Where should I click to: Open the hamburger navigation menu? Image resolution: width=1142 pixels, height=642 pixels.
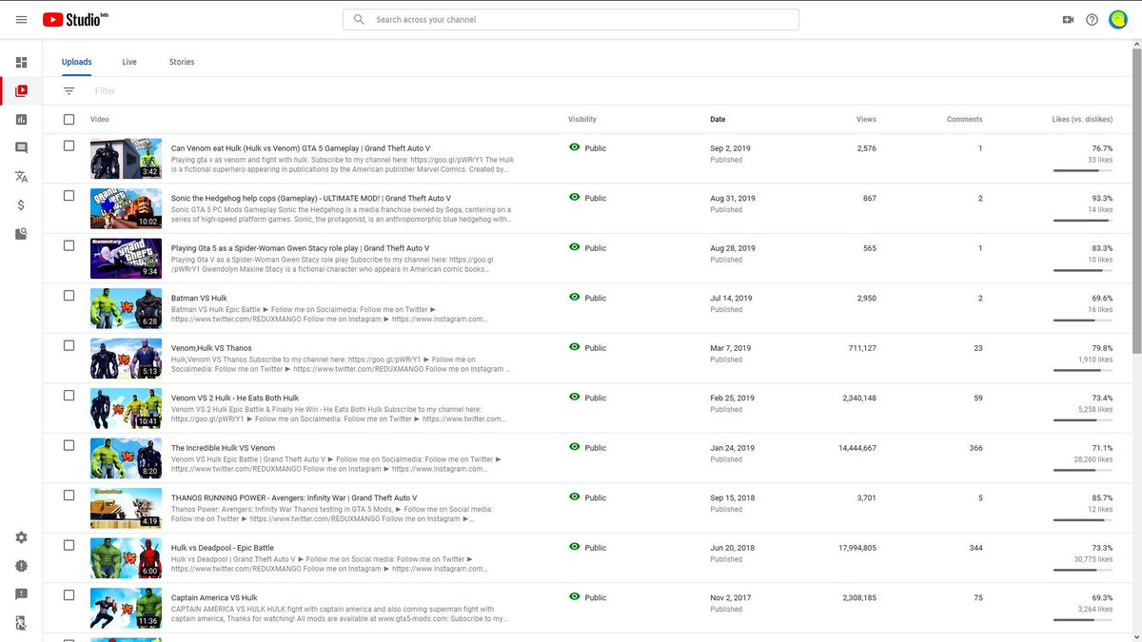pyautogui.click(x=21, y=19)
